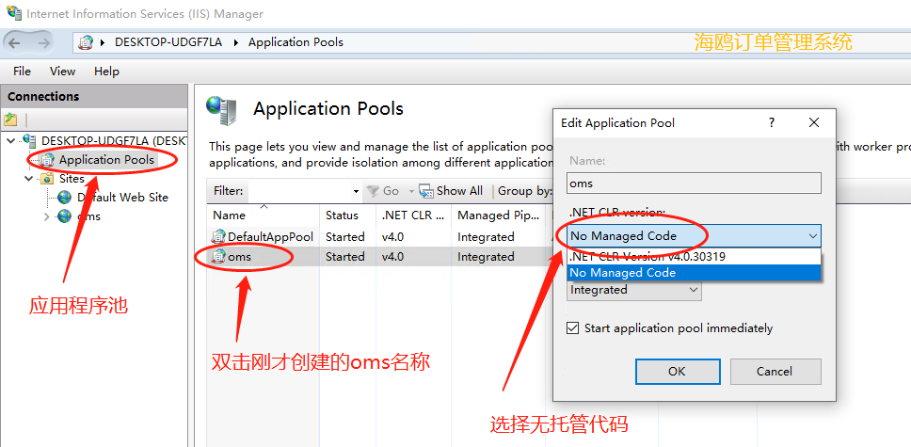Sort by .NET CLR column header
The image size is (911, 447).
pyautogui.click(x=413, y=216)
